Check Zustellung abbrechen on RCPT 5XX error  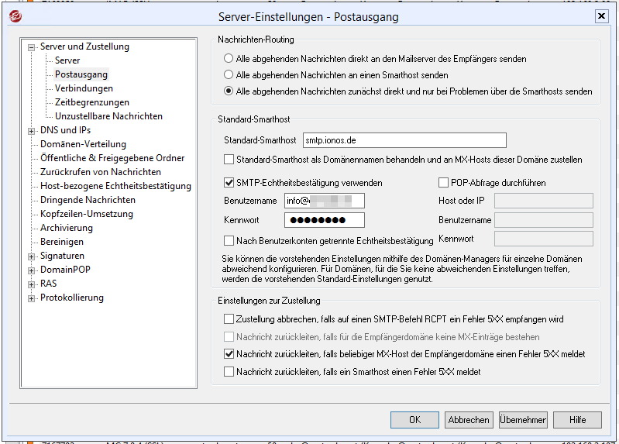[229, 319]
